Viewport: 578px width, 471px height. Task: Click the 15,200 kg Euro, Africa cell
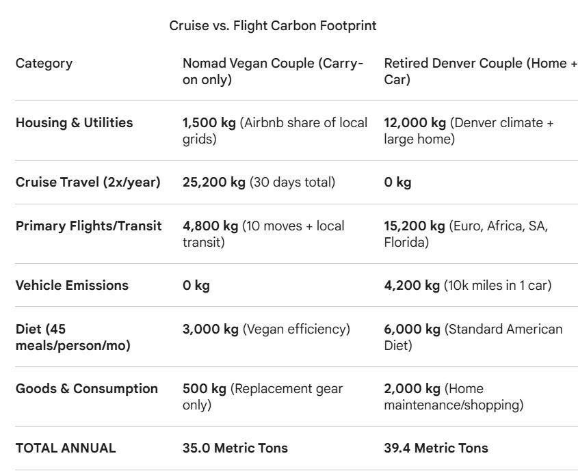[x=466, y=234]
